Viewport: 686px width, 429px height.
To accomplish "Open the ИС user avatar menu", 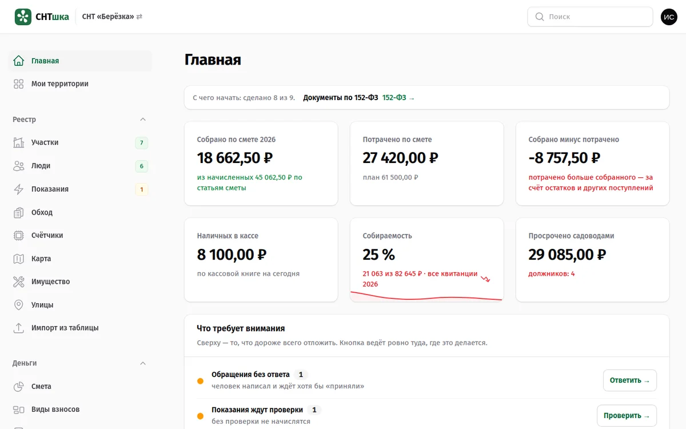I will (669, 17).
